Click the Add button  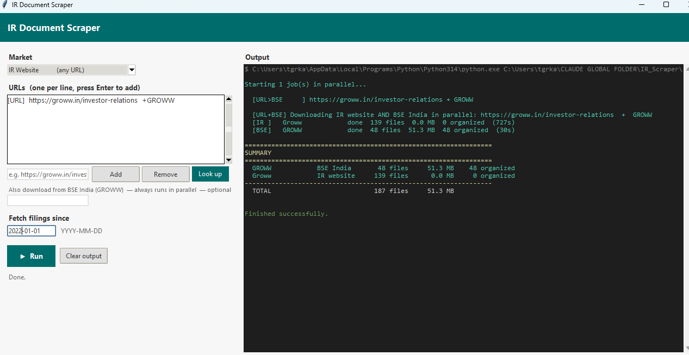coord(116,174)
